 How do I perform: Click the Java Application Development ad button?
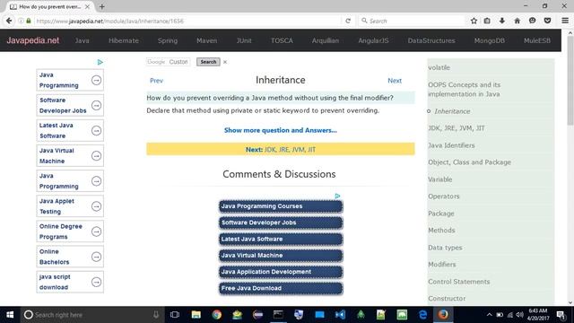[x=281, y=272]
